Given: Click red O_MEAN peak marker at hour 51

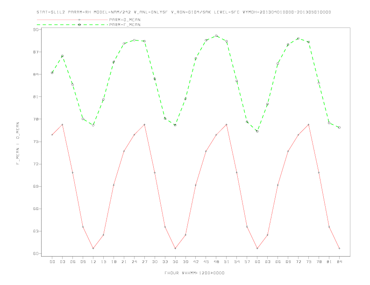Looking at the screenshot, I should pos(227,124).
